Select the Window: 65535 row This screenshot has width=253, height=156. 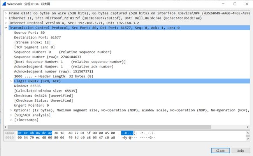(x=27, y=86)
